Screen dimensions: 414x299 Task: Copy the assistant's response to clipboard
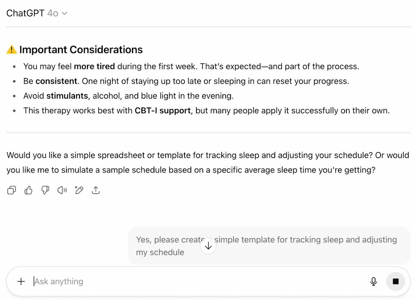click(x=11, y=190)
